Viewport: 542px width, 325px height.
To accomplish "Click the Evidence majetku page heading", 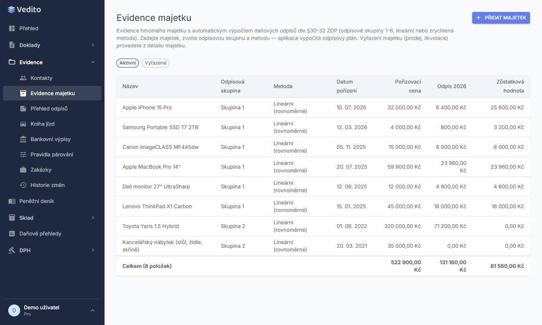I will (x=154, y=18).
